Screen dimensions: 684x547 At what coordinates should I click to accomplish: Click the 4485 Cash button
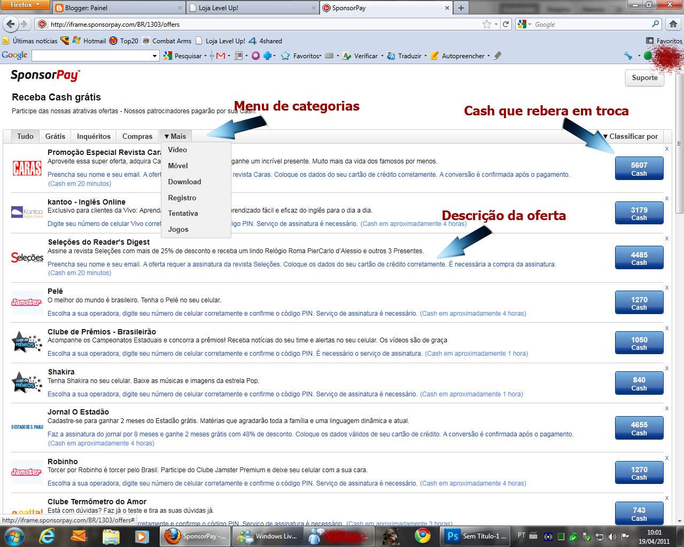tap(639, 258)
